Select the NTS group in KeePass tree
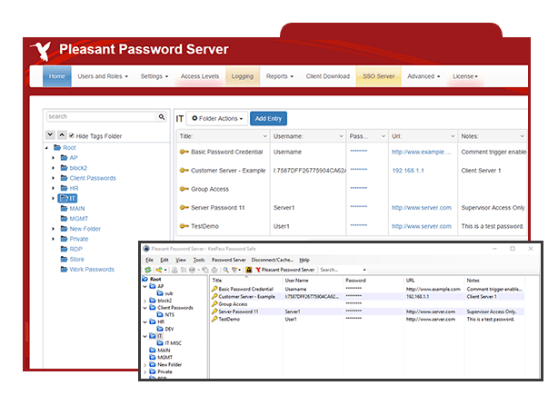 coord(169,314)
